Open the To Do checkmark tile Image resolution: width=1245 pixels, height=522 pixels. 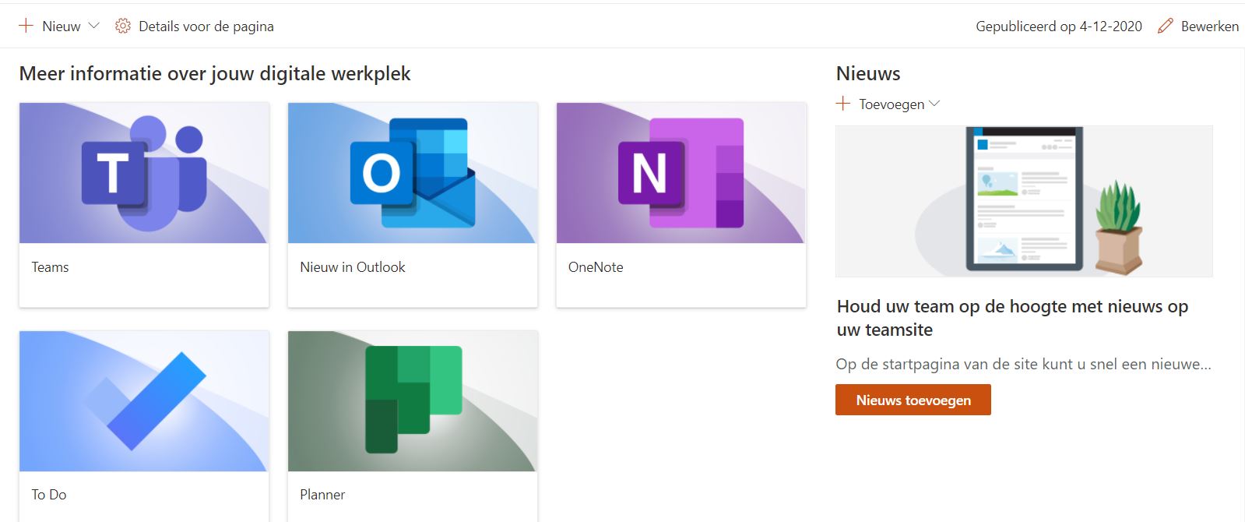[144, 401]
